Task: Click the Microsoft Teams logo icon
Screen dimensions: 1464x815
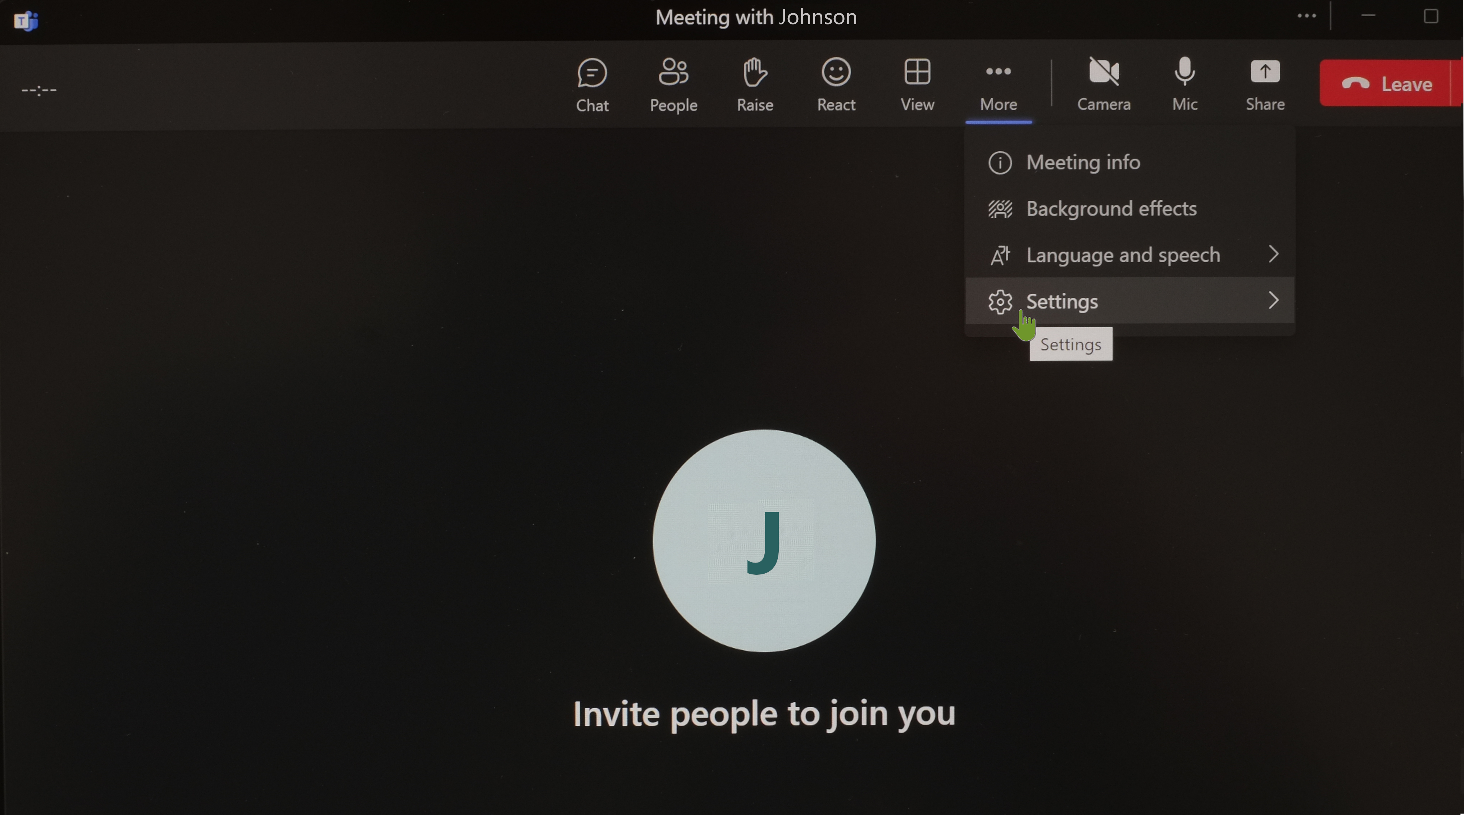Action: (26, 21)
